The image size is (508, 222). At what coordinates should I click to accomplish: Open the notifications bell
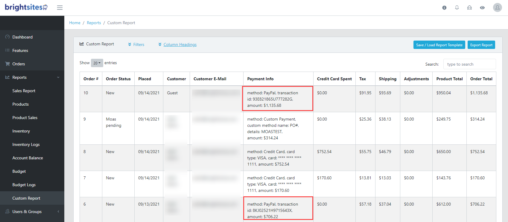point(457,8)
